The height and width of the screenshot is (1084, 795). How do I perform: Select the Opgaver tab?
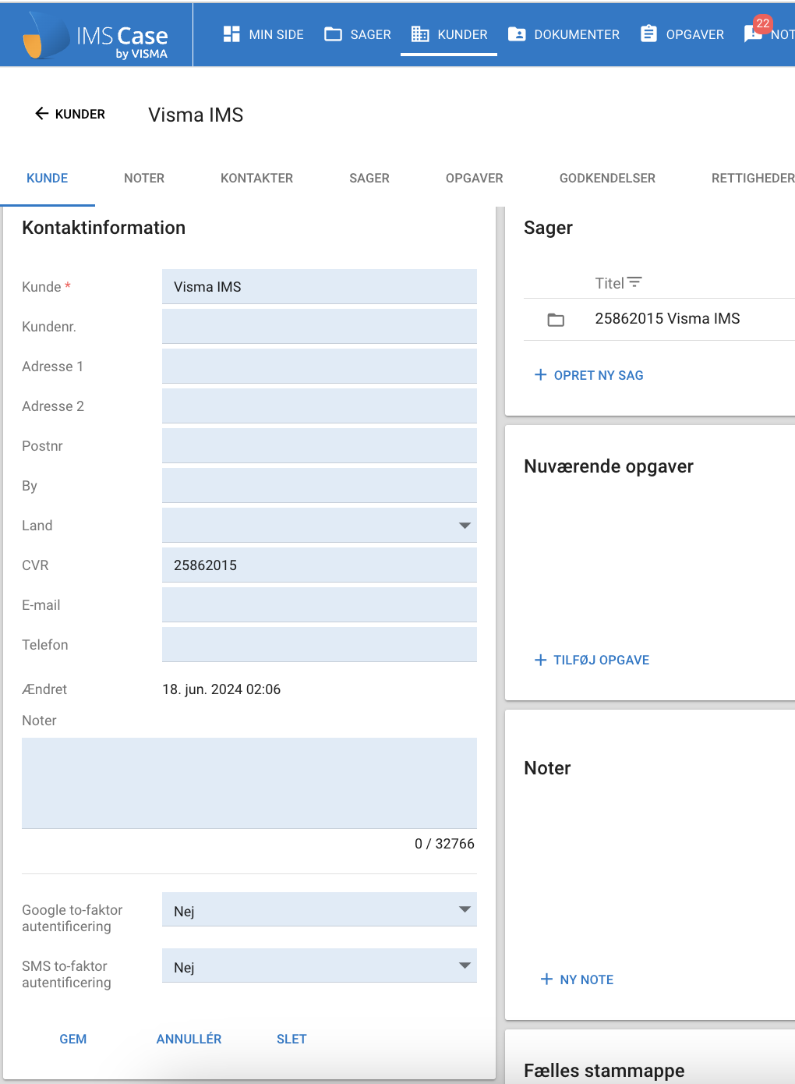475,178
